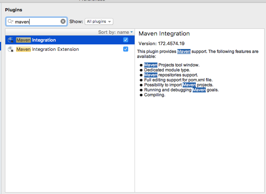Click the Plugins heading
Screen dimensions: 266x194
[14, 10]
